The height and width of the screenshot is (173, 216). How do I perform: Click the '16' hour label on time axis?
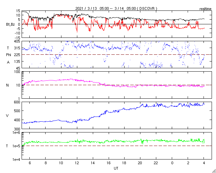pyautogui.click(x=108, y=163)
